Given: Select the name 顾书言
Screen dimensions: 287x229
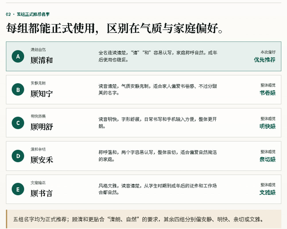Looking at the screenshot, I should point(42,193).
